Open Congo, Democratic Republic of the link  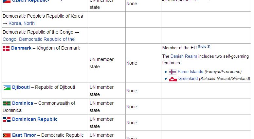point(39,39)
